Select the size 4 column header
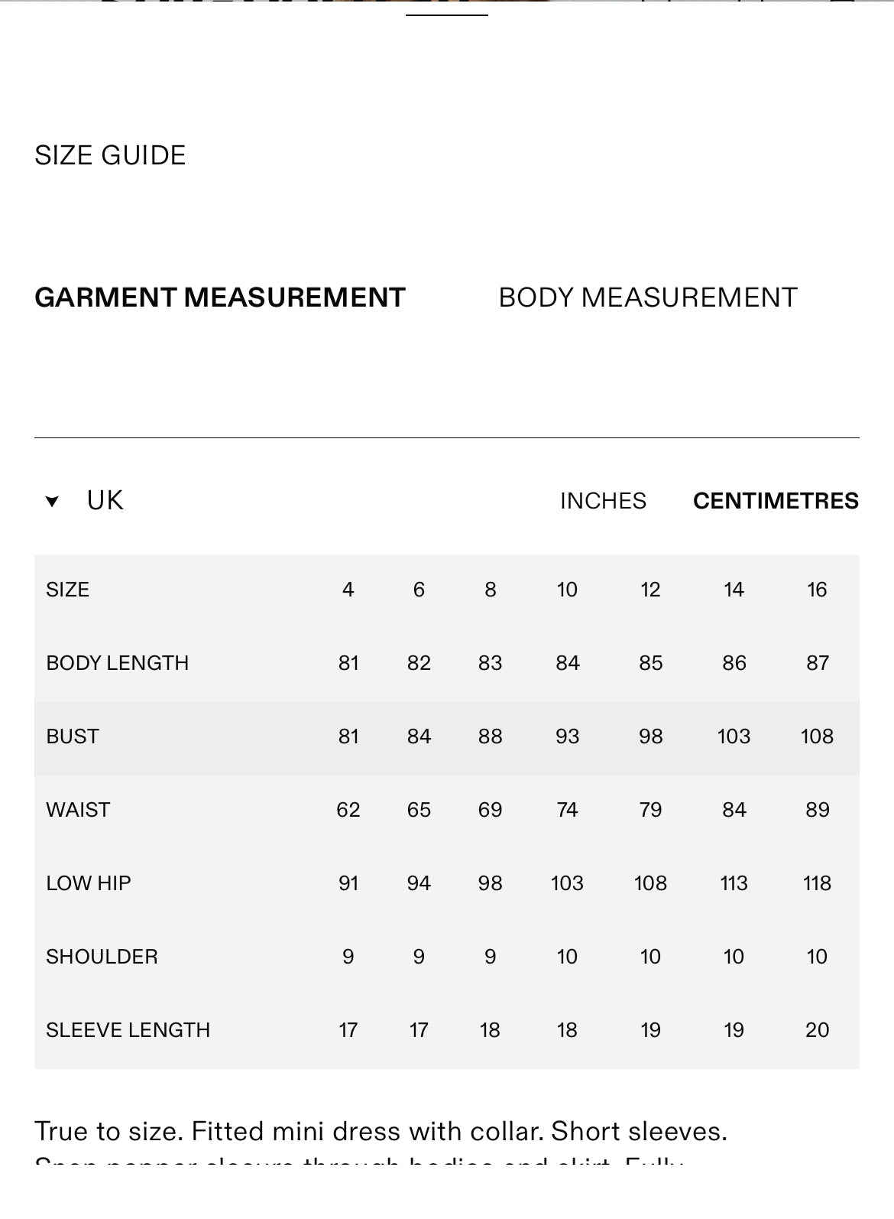Viewport: 894px width, 1219px height. pos(348,590)
